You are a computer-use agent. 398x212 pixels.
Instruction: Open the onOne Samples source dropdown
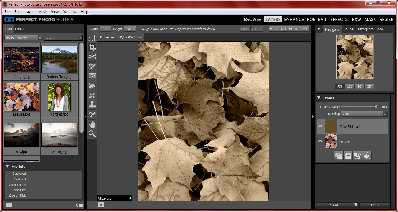[23, 38]
